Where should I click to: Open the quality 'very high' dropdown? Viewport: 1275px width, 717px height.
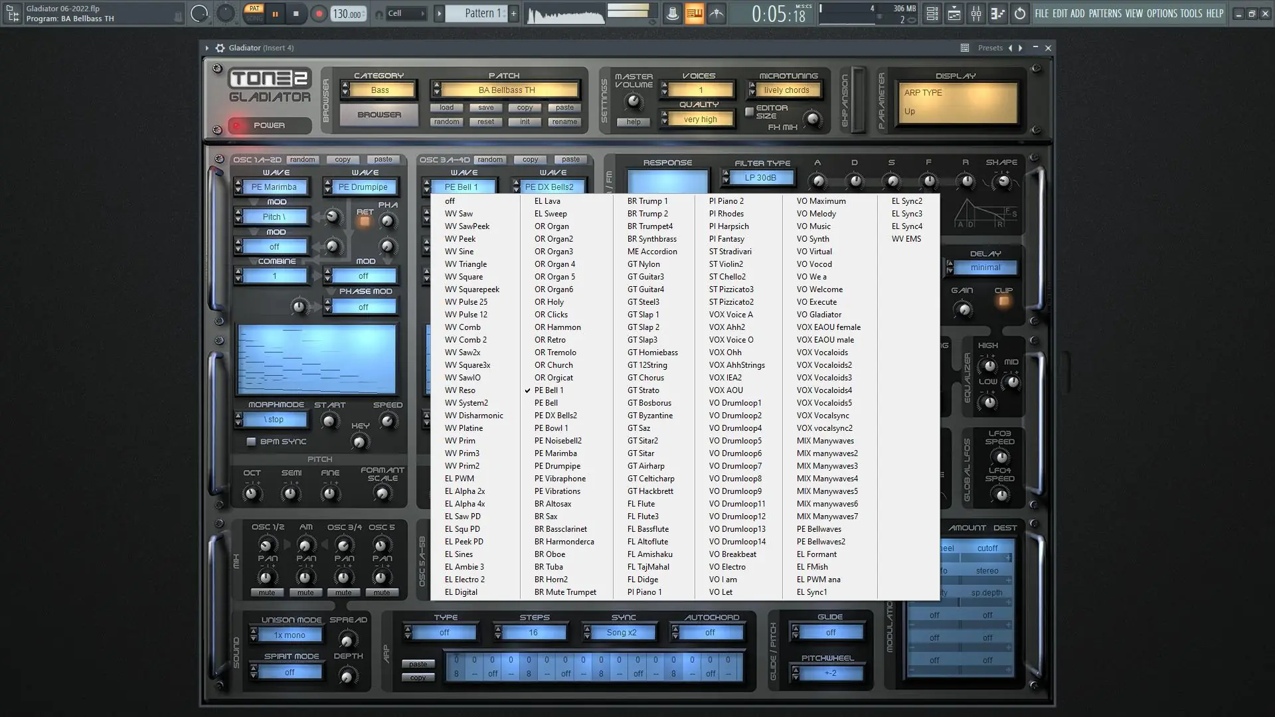tap(700, 119)
